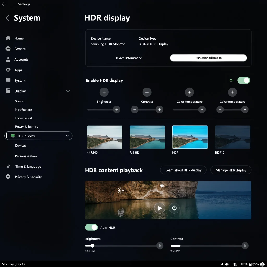Screen dimensions: 267x267
Task: Turn off Enable HDR display toggle
Action: point(244,80)
